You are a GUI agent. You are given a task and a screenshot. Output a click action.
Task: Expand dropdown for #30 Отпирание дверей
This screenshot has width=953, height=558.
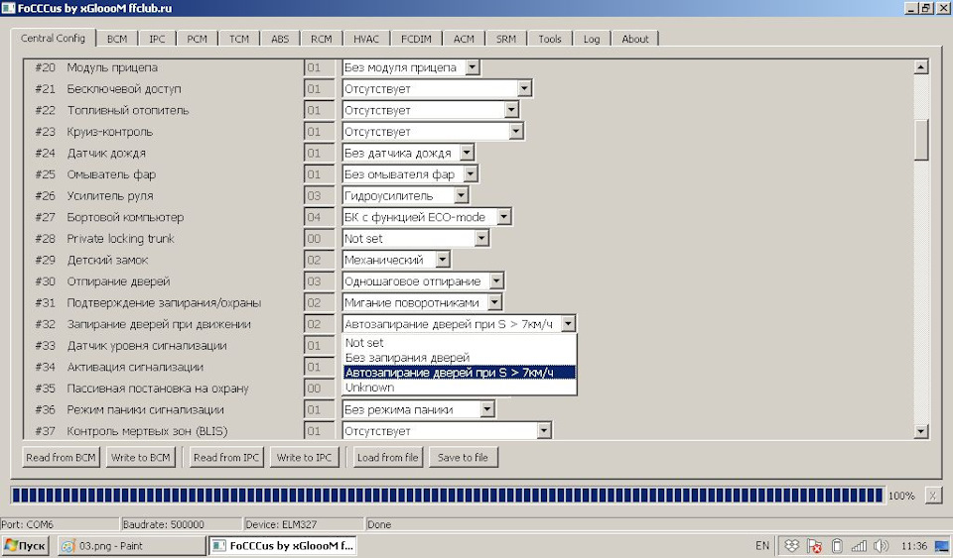click(x=496, y=280)
